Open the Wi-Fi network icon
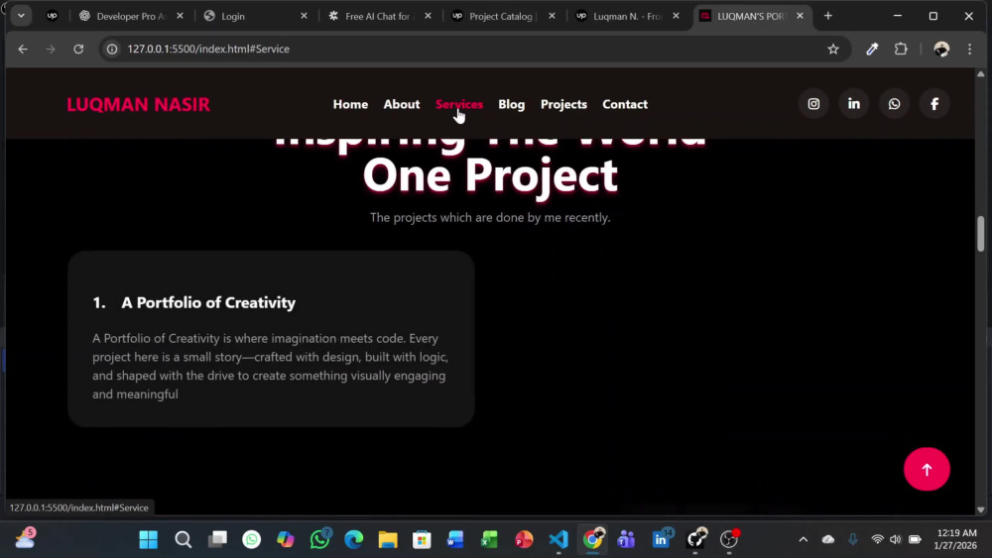Viewport: 992px width, 558px height. (878, 540)
